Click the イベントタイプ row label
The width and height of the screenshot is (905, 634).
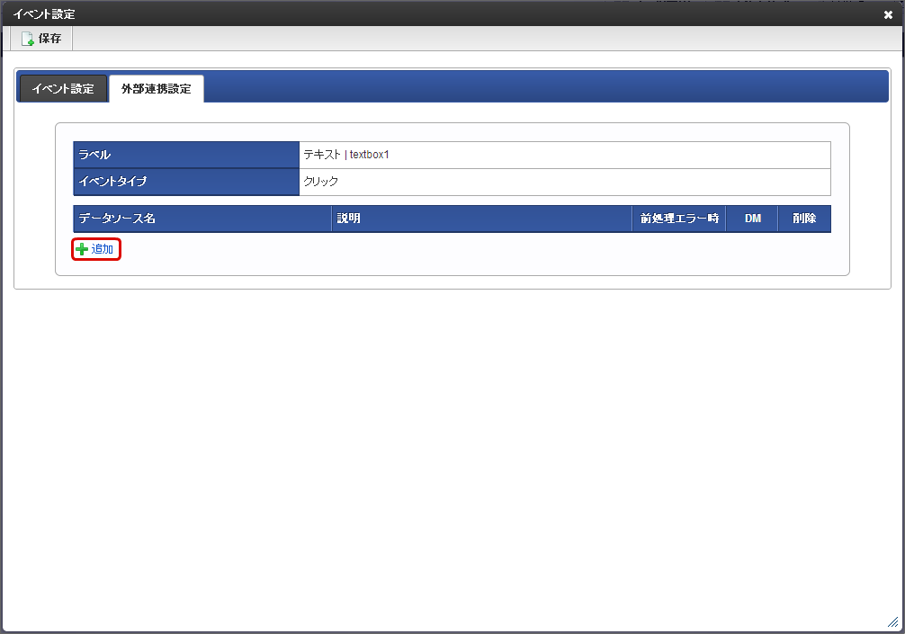tap(186, 182)
